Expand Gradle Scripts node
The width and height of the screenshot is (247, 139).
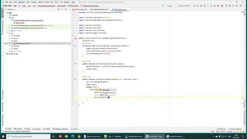point(5,54)
